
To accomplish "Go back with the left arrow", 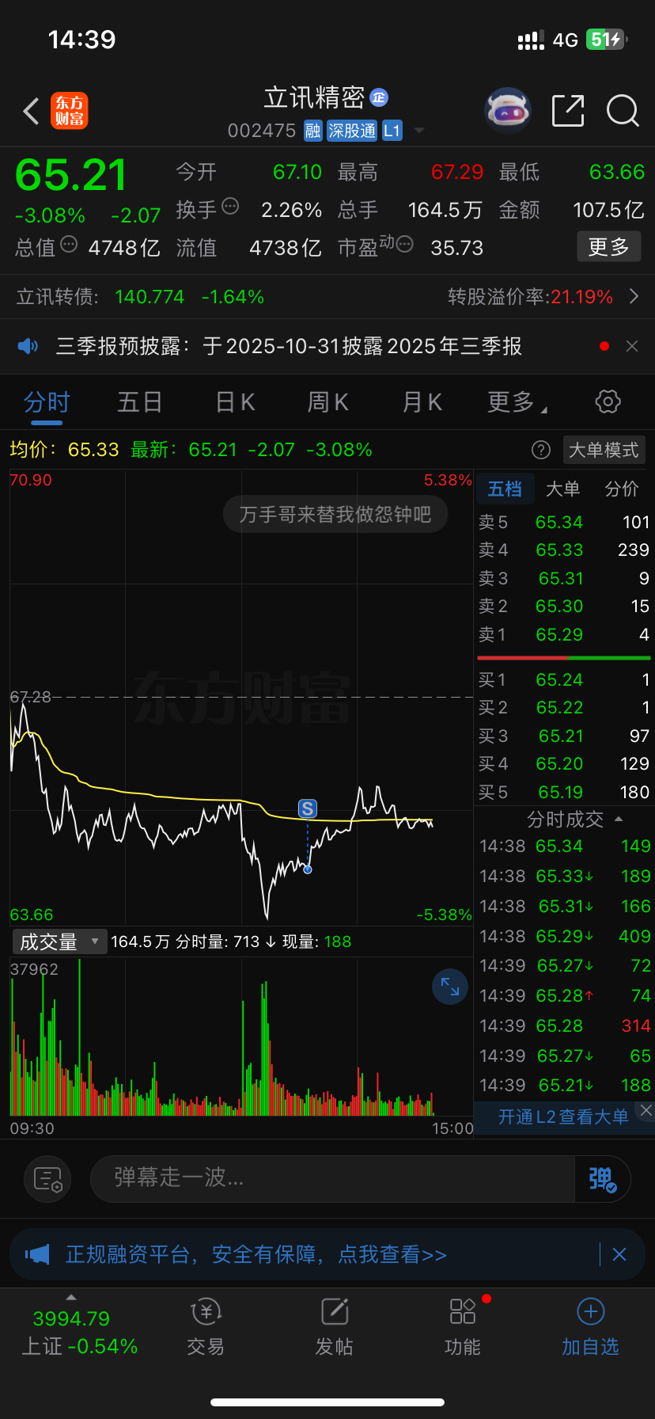I will click(32, 112).
